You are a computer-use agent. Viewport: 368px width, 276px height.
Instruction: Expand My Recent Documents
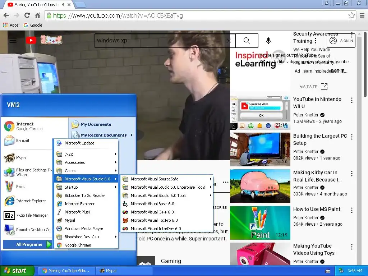(102, 135)
